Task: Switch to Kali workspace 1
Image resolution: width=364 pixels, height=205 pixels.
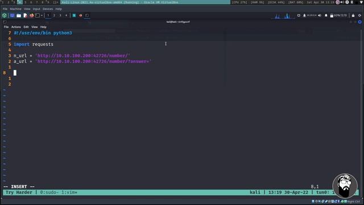Action: 48,15
